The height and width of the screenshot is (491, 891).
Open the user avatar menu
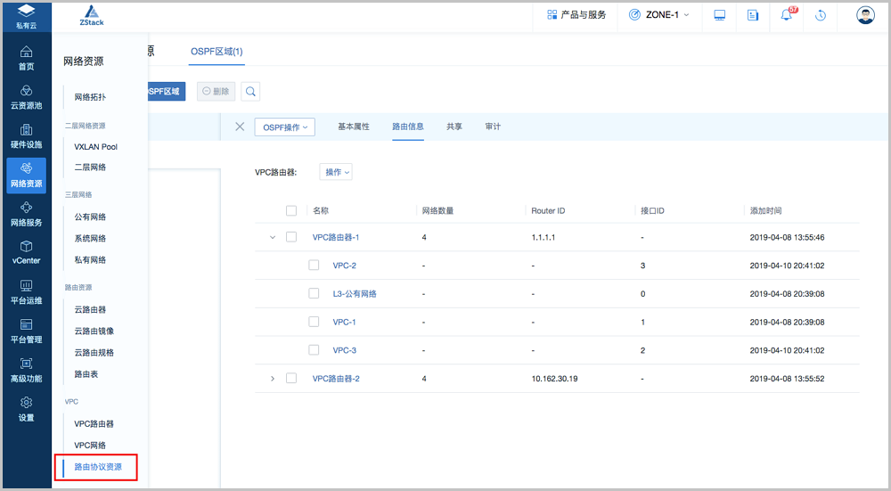click(x=865, y=15)
